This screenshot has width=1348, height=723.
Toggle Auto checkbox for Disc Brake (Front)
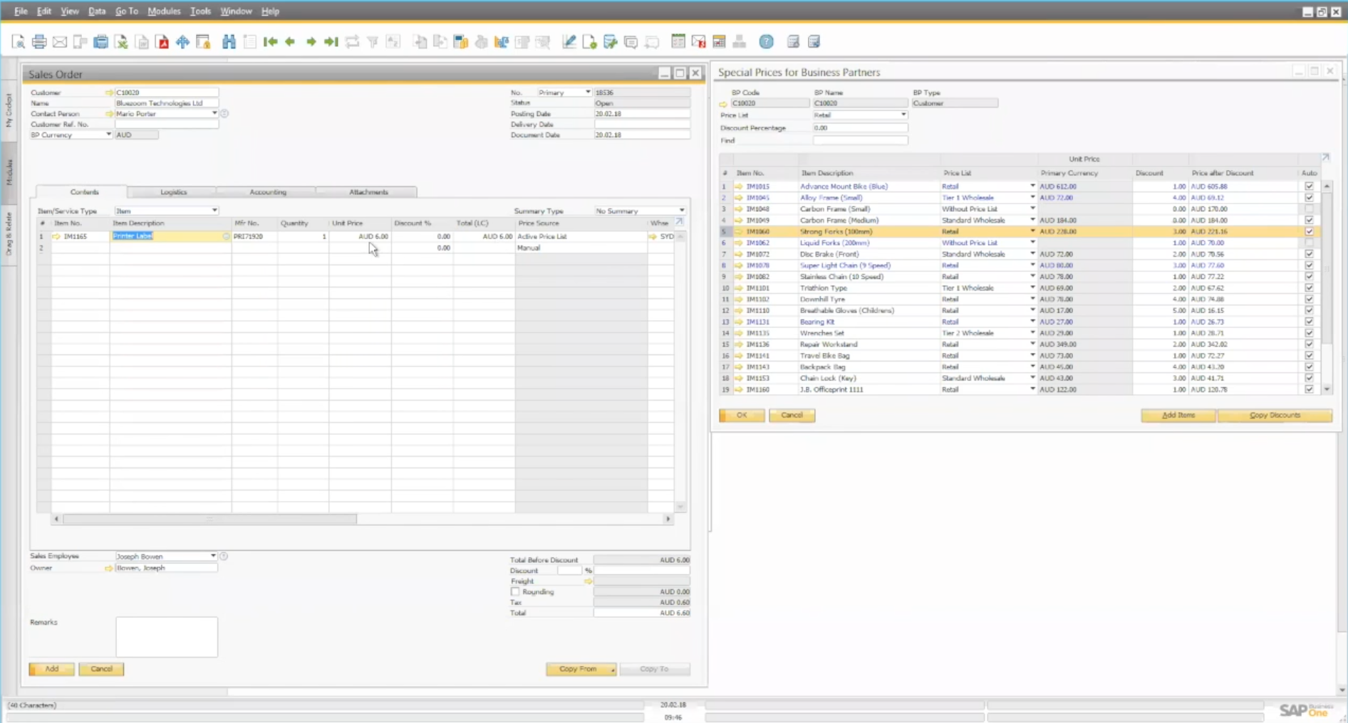coord(1309,254)
